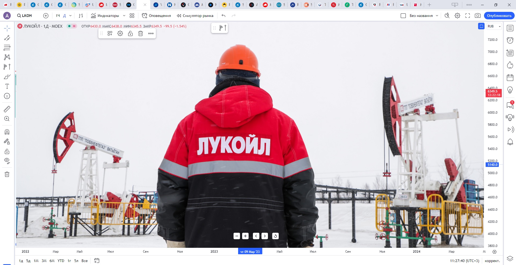Open the Индикаторы indicators dialog

pyautogui.click(x=105, y=16)
